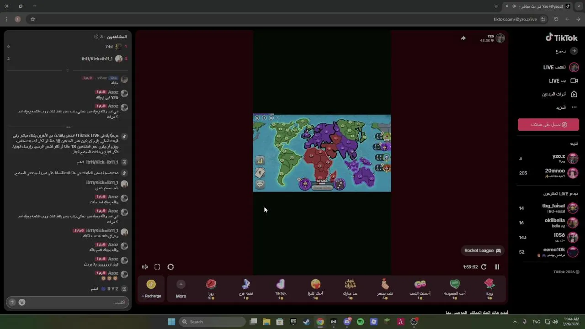Open the emoji picker in chat
The image size is (585, 329).
coord(21,302)
